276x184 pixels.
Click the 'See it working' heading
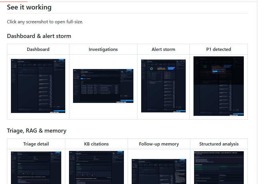click(29, 7)
